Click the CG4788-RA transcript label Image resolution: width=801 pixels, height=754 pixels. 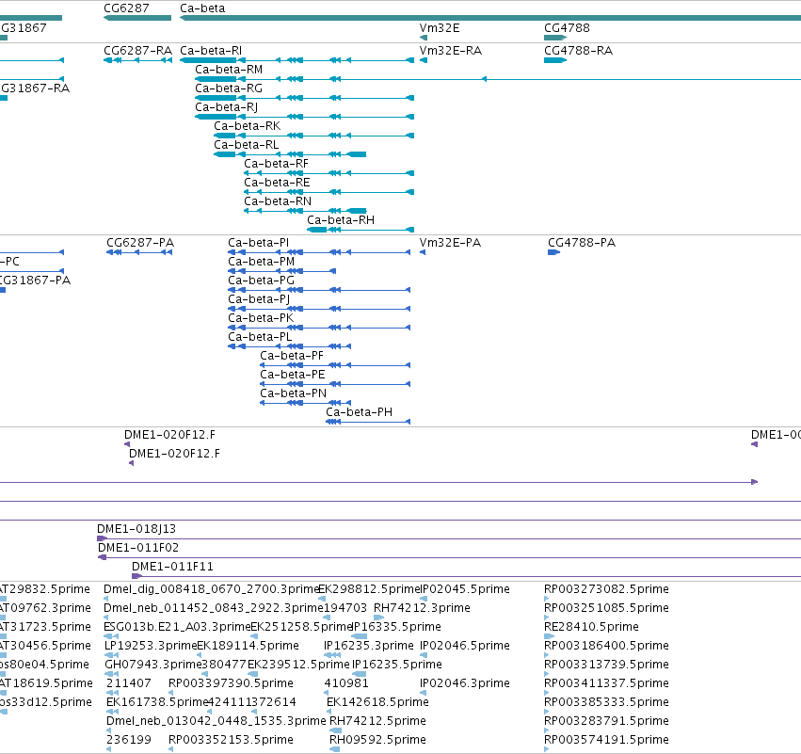578,51
